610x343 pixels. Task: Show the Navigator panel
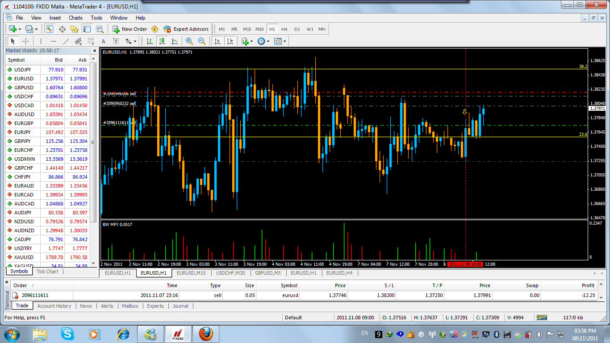click(x=75, y=29)
